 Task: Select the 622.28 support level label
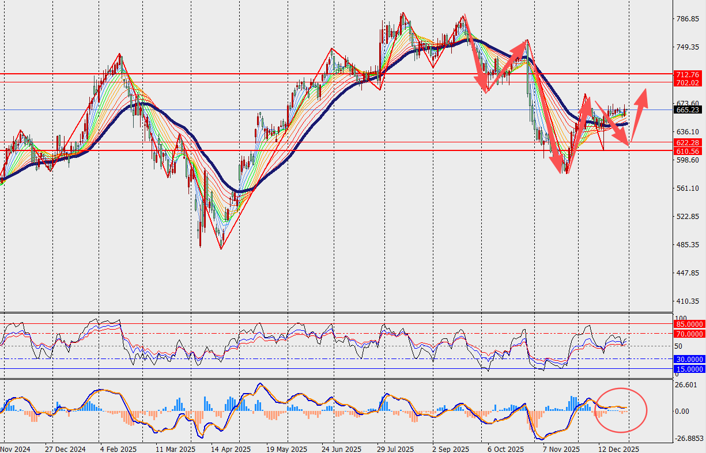pos(688,142)
